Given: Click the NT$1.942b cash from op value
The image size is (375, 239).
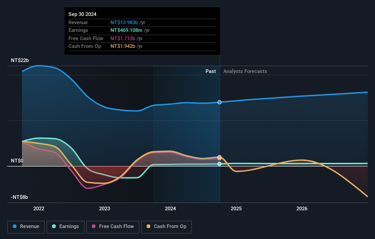Looking at the screenshot, I should coord(123,47).
